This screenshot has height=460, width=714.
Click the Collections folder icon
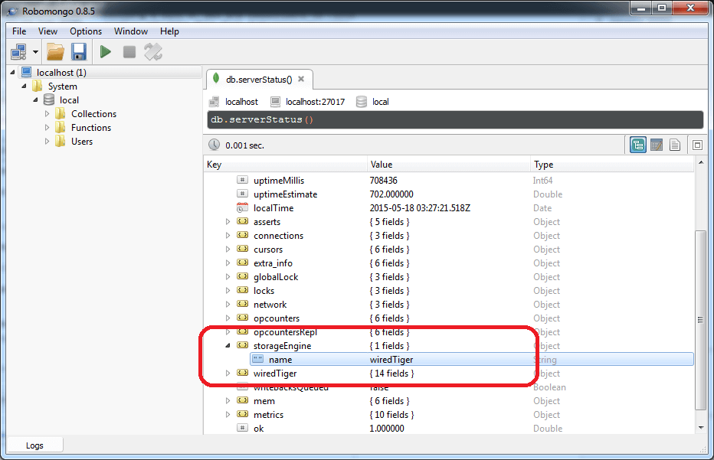click(x=60, y=113)
